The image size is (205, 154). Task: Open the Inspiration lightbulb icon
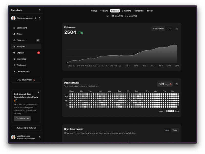pos(14,59)
